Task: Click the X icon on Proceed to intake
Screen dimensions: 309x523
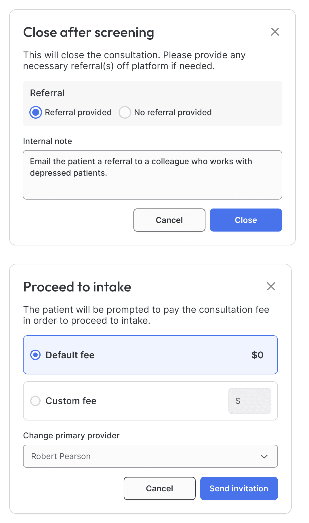Action: pyautogui.click(x=271, y=286)
